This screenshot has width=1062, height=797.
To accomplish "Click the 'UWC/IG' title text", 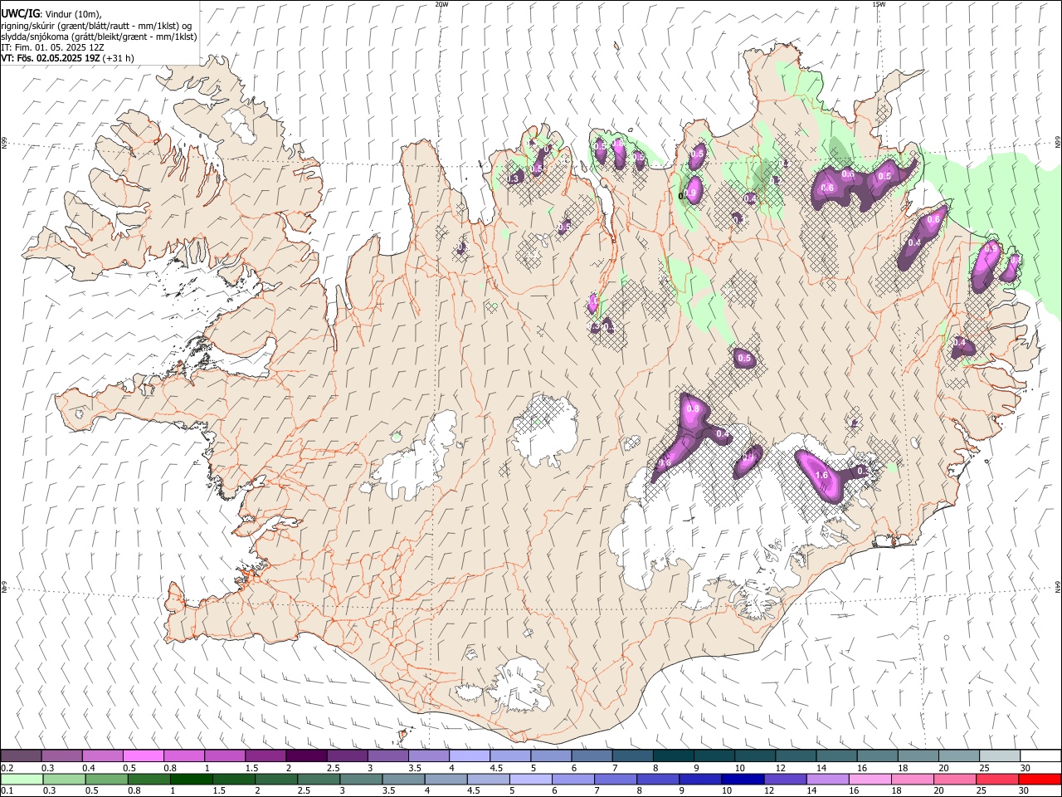I will coord(20,14).
